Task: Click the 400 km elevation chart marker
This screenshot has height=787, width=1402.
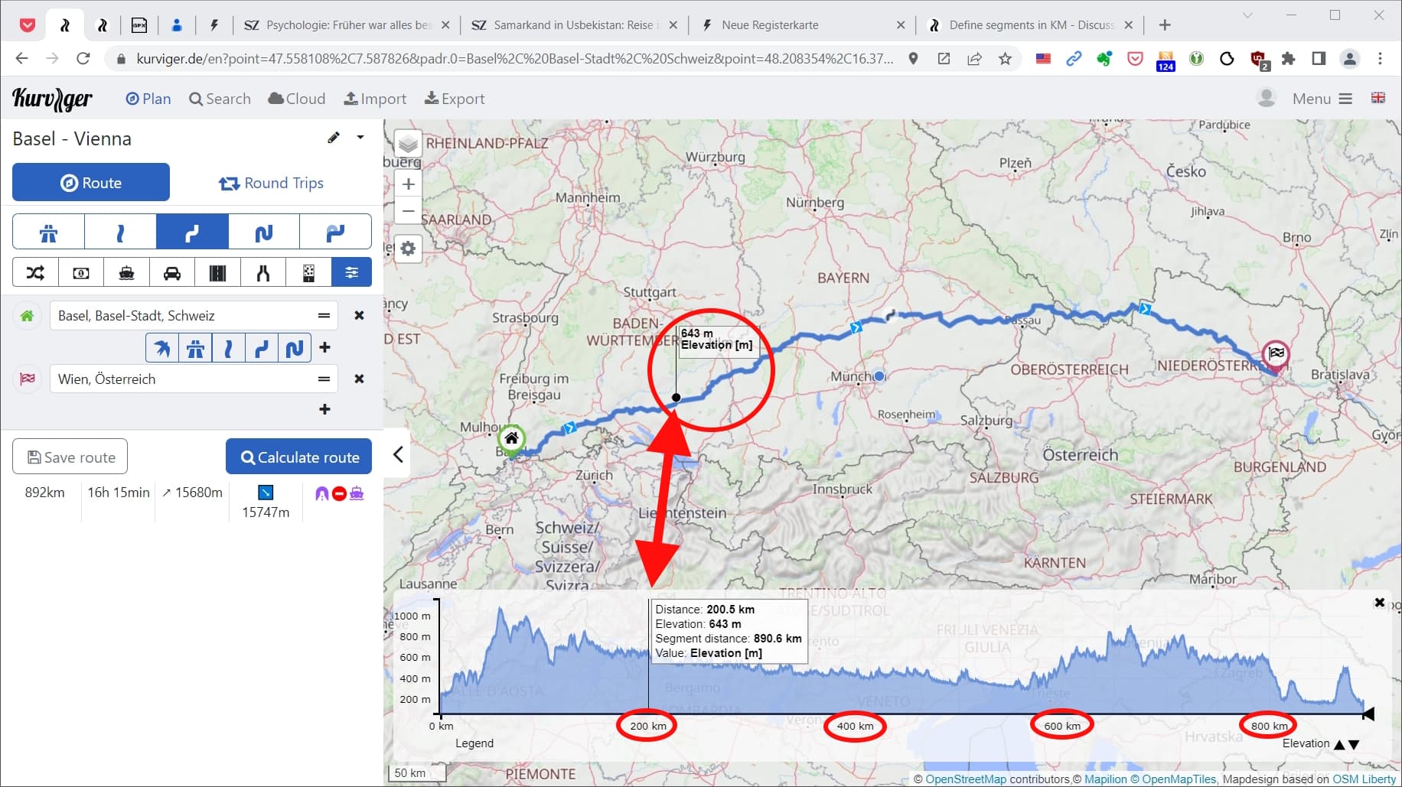Action: tap(855, 726)
